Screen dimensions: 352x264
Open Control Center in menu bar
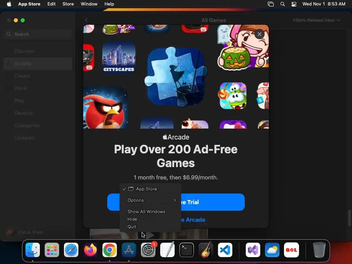coord(294,4)
